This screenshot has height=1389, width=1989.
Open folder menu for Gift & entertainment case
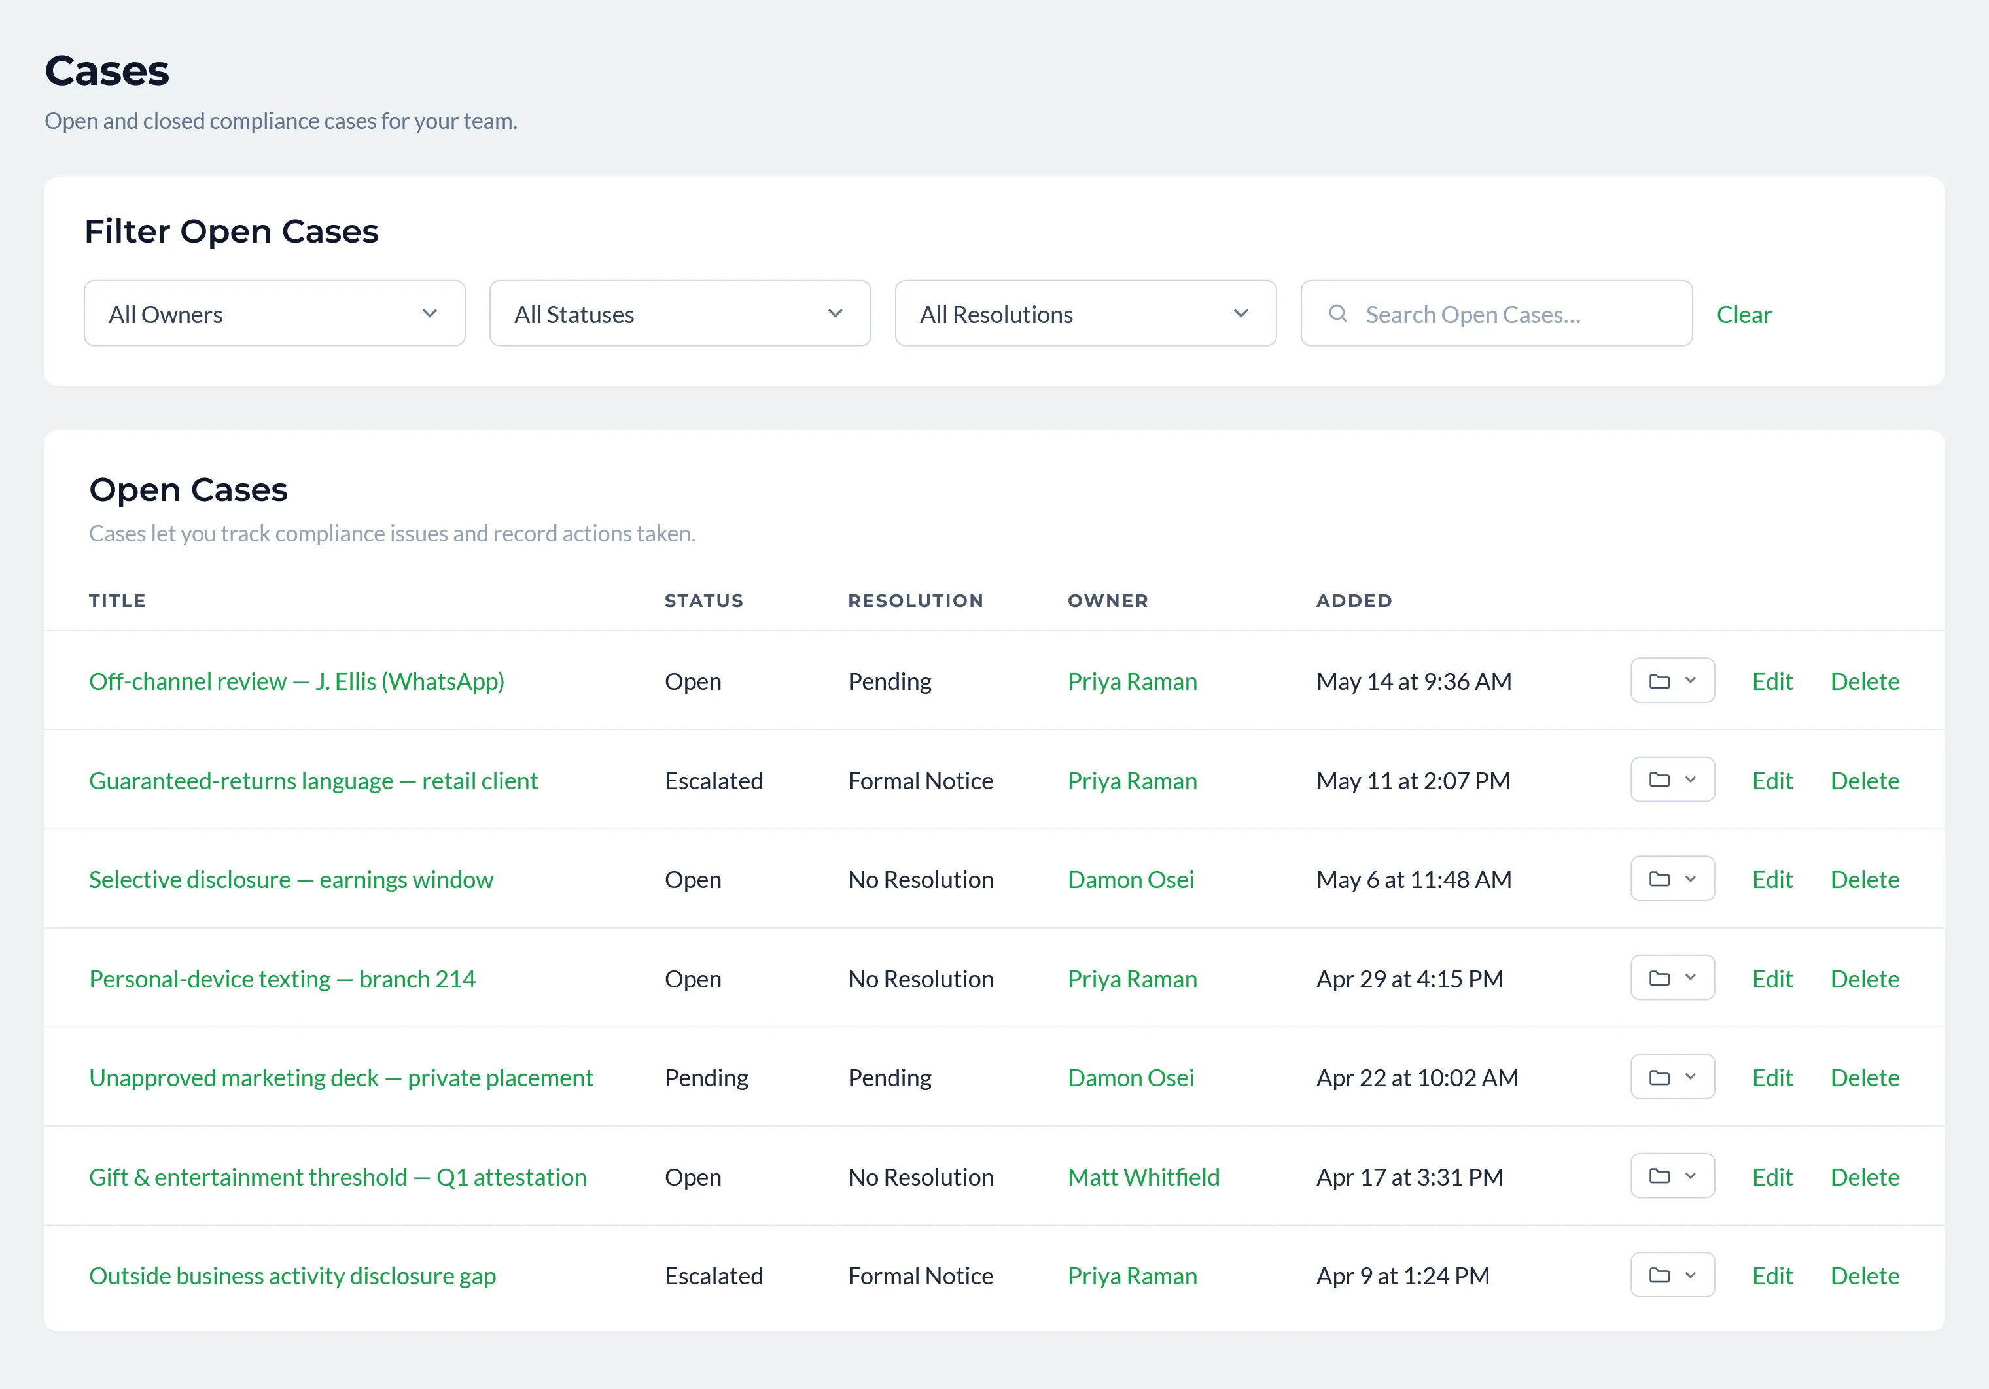pyautogui.click(x=1672, y=1176)
